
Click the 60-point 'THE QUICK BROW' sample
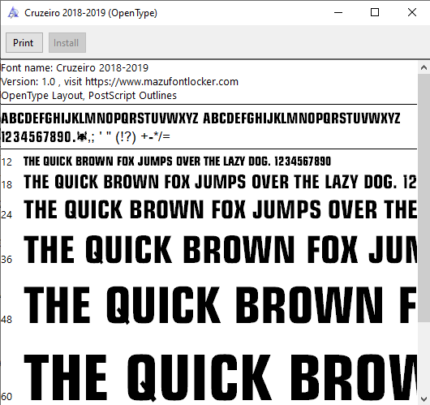pyautogui.click(x=220, y=377)
